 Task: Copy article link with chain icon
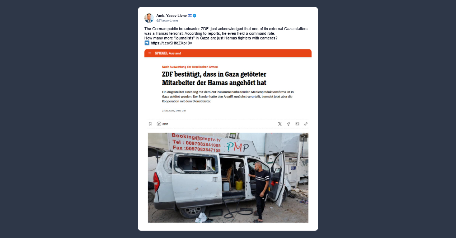(x=306, y=124)
